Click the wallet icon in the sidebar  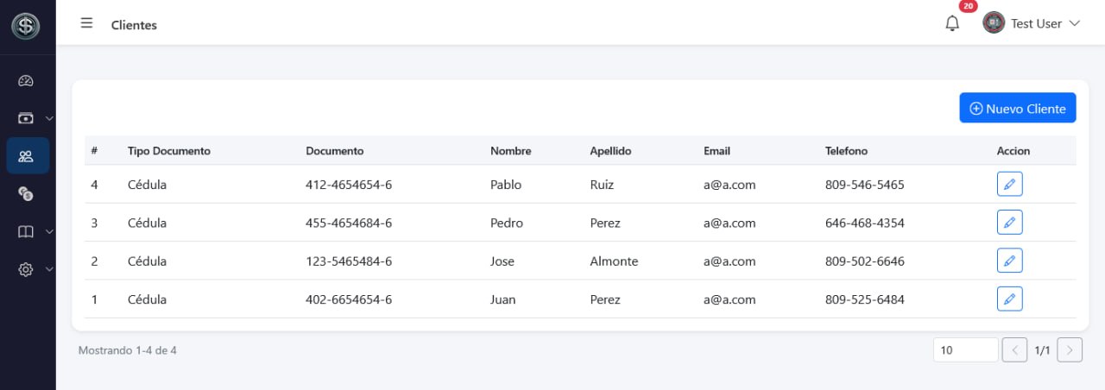pyautogui.click(x=26, y=118)
